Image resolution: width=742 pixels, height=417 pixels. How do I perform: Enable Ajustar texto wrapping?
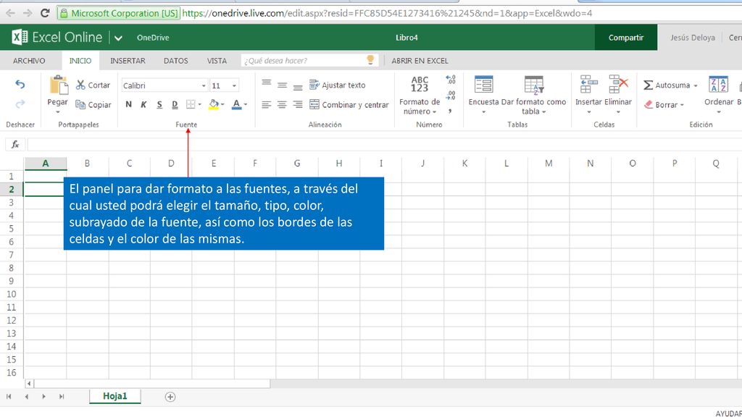coord(338,85)
